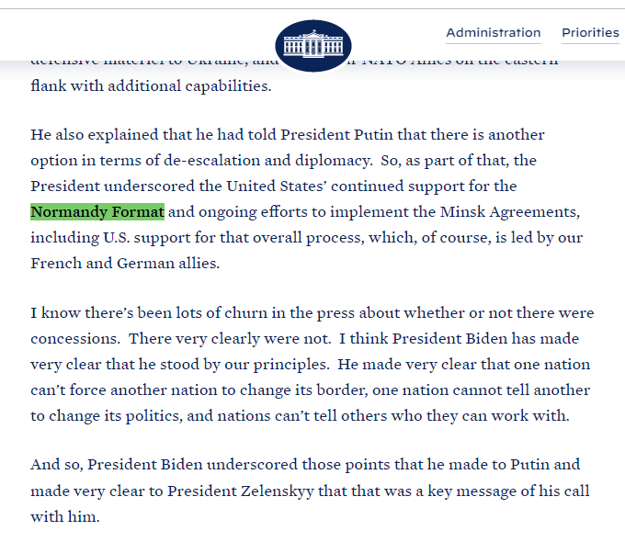
Task: Open the Priorities menu
Action: (590, 33)
